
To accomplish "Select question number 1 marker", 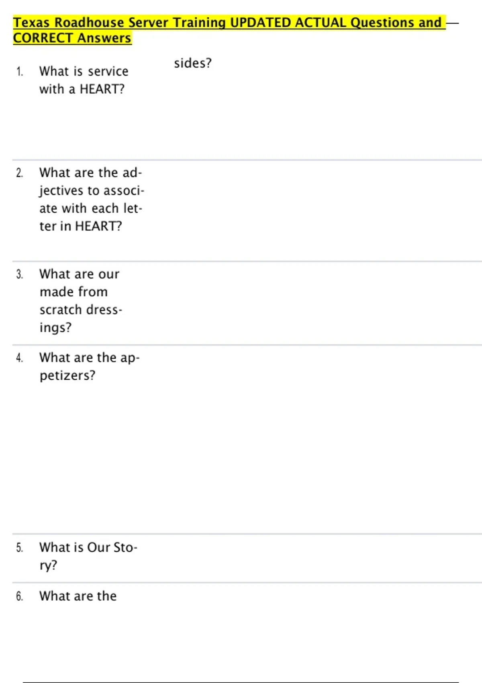I will [20, 72].
